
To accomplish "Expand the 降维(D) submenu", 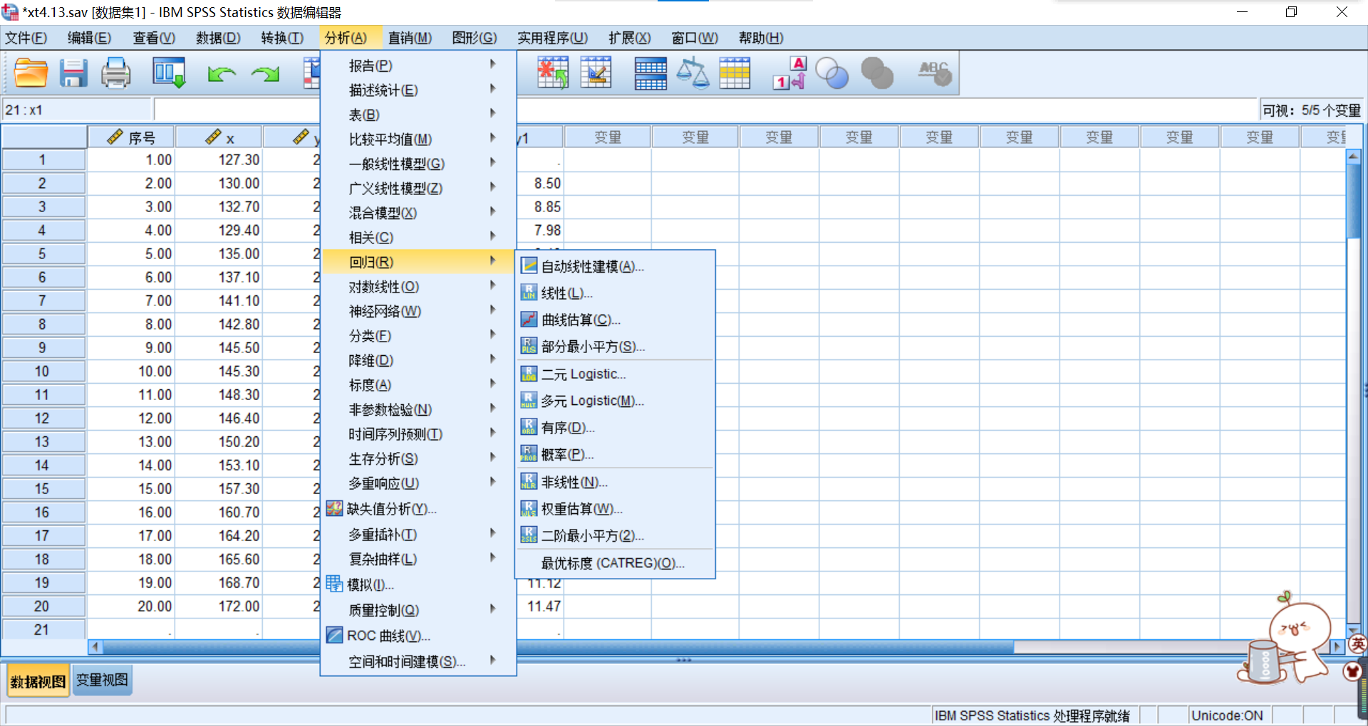I will tap(418, 360).
